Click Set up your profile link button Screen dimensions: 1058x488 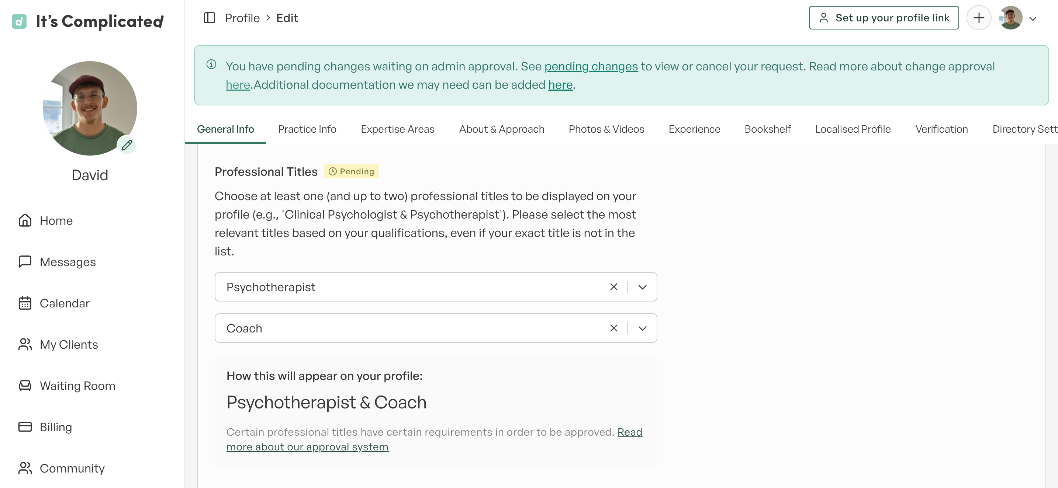884,18
